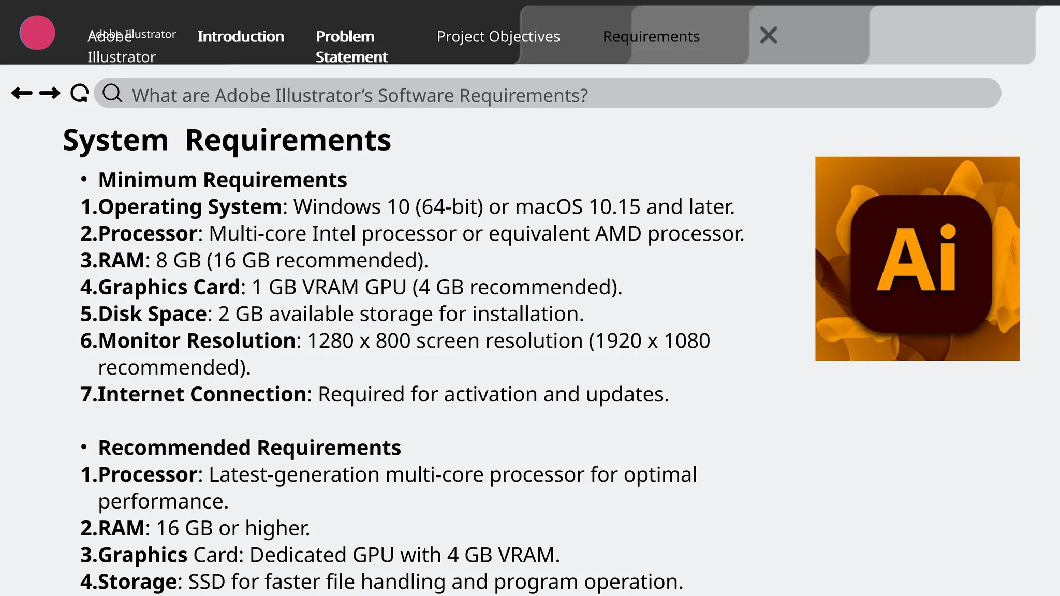Click the Internet Connection list item
1060x596 pixels.
(x=374, y=394)
